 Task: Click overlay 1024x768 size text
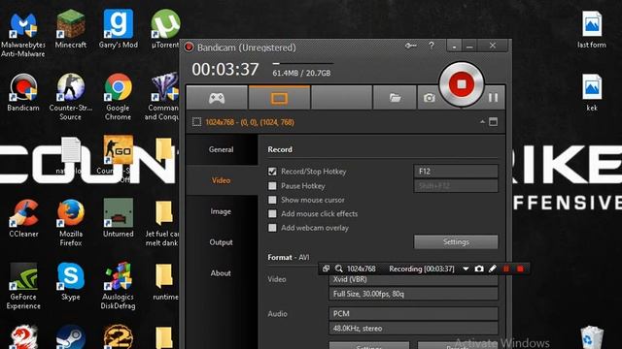point(361,269)
